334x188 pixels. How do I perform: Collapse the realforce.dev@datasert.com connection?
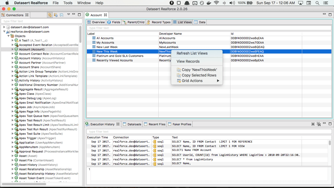(4, 32)
